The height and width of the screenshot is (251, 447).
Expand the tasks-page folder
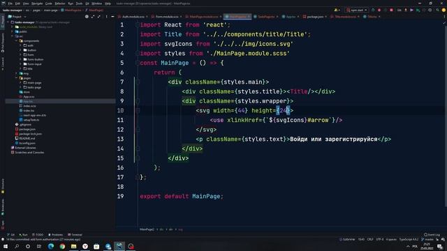pos(20,87)
